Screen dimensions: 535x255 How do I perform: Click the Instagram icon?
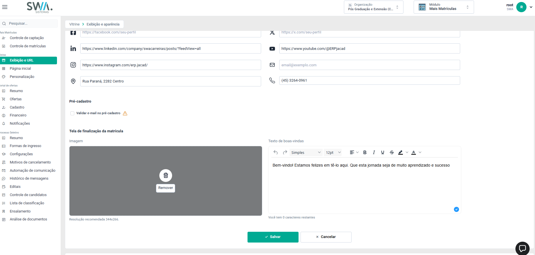tap(73, 65)
